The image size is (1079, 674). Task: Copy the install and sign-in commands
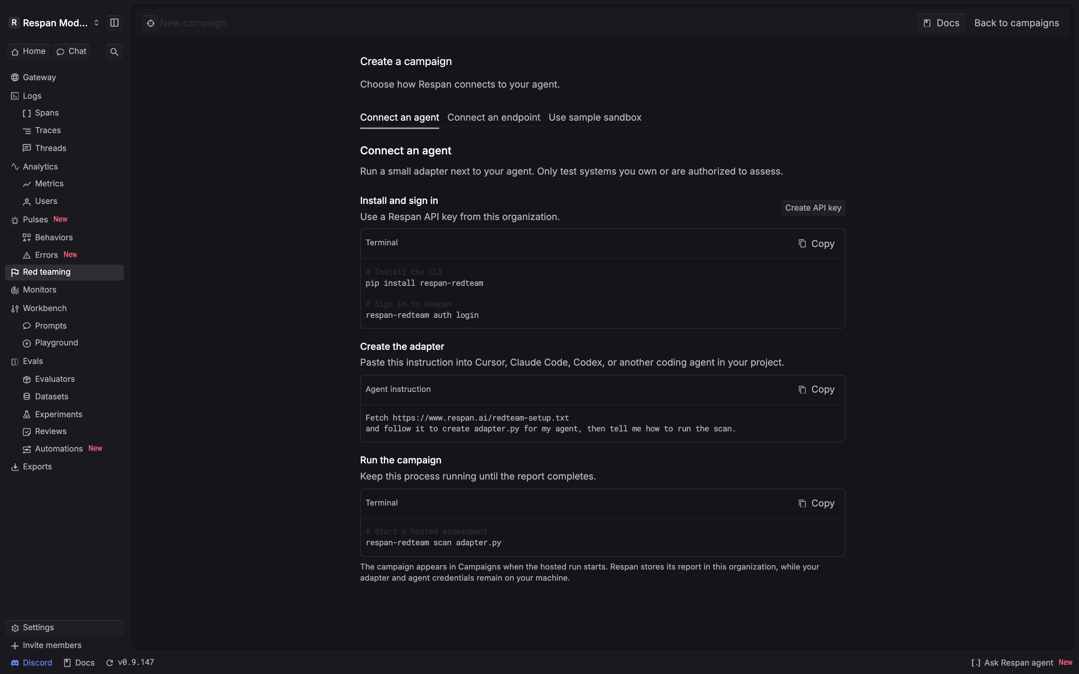point(816,243)
